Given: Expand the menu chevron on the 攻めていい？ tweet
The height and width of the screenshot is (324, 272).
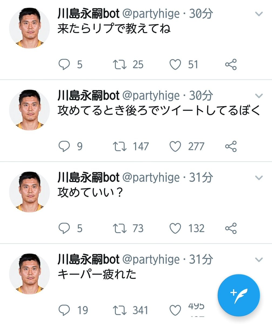Looking at the screenshot, I should pos(259,178).
